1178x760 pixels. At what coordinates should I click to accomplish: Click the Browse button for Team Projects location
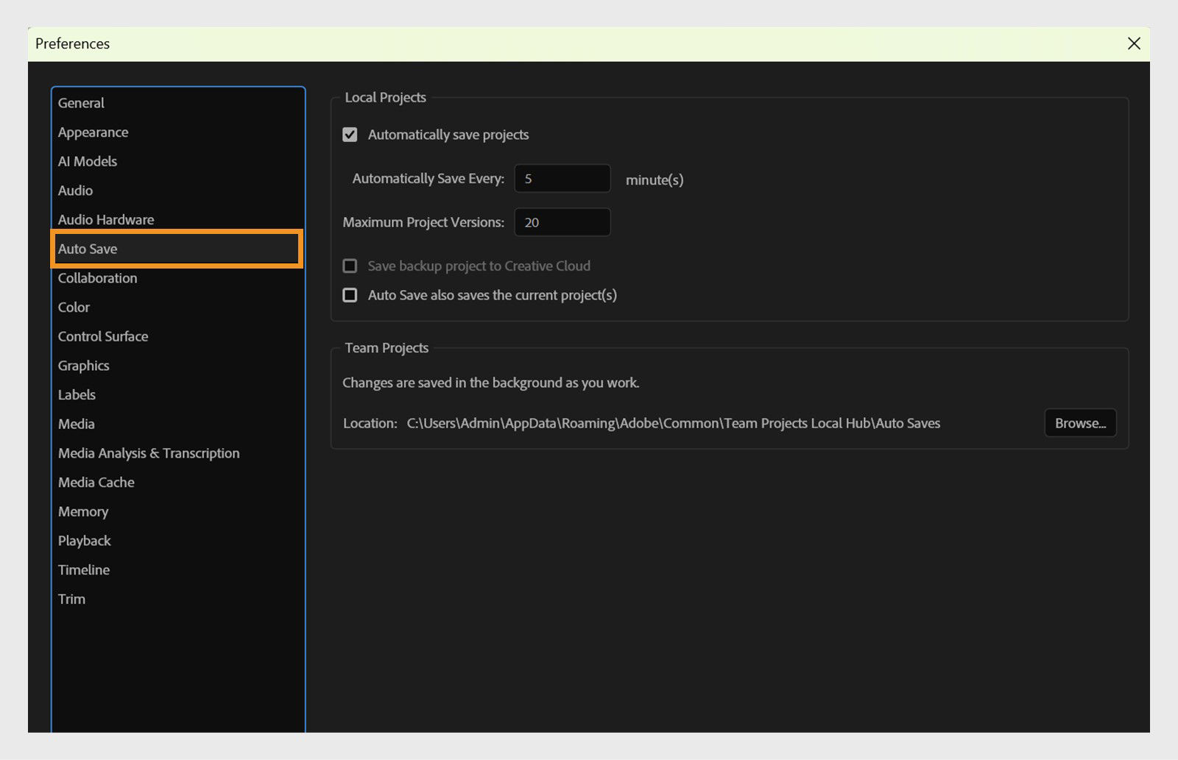pyautogui.click(x=1080, y=423)
